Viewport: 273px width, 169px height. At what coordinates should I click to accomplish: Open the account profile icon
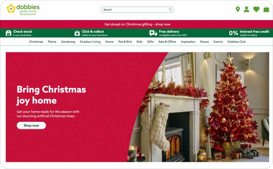(246, 9)
